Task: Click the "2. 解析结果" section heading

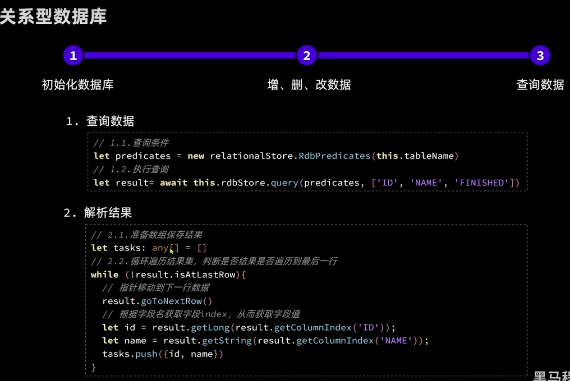Action: coord(98,213)
